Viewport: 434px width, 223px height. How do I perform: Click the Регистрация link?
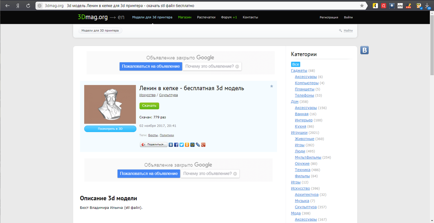329,17
